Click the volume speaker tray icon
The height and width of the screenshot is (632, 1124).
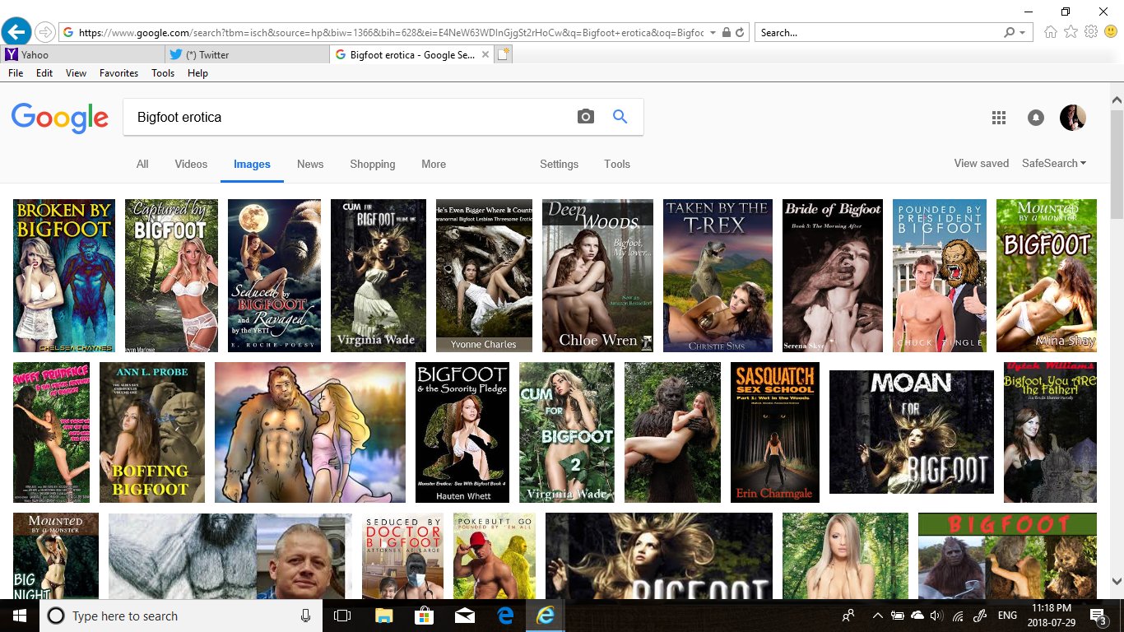[x=936, y=616]
